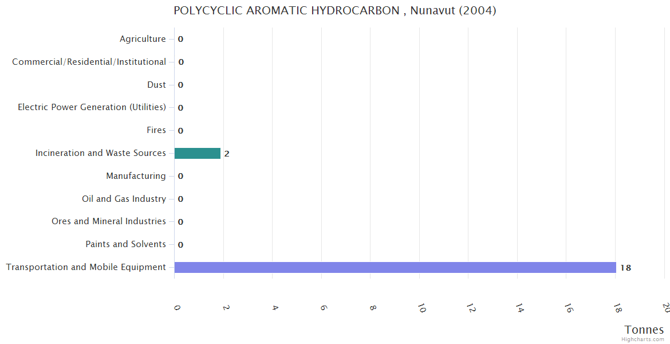
Task: Select the Ores and Mineral Industries label
Action: click(x=109, y=221)
